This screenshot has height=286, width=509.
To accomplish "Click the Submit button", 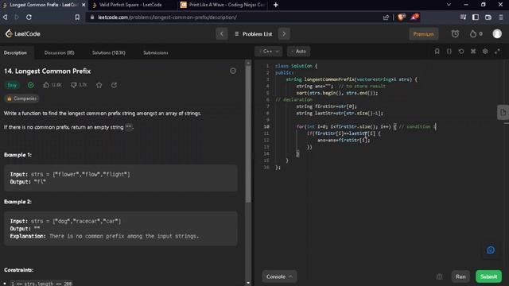I will point(488,276).
